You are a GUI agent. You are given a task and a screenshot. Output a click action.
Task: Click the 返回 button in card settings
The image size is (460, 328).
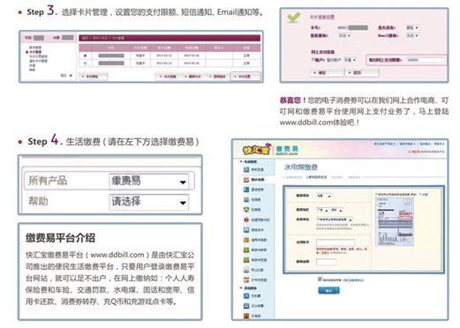362,72
